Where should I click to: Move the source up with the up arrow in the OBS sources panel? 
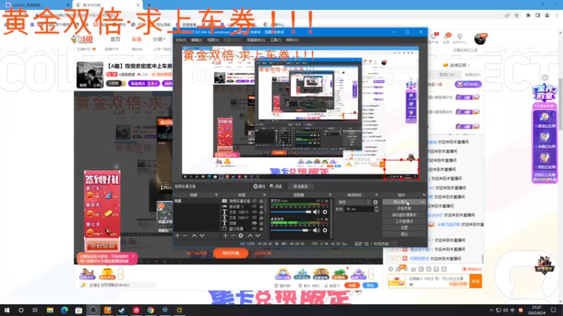tap(250, 236)
